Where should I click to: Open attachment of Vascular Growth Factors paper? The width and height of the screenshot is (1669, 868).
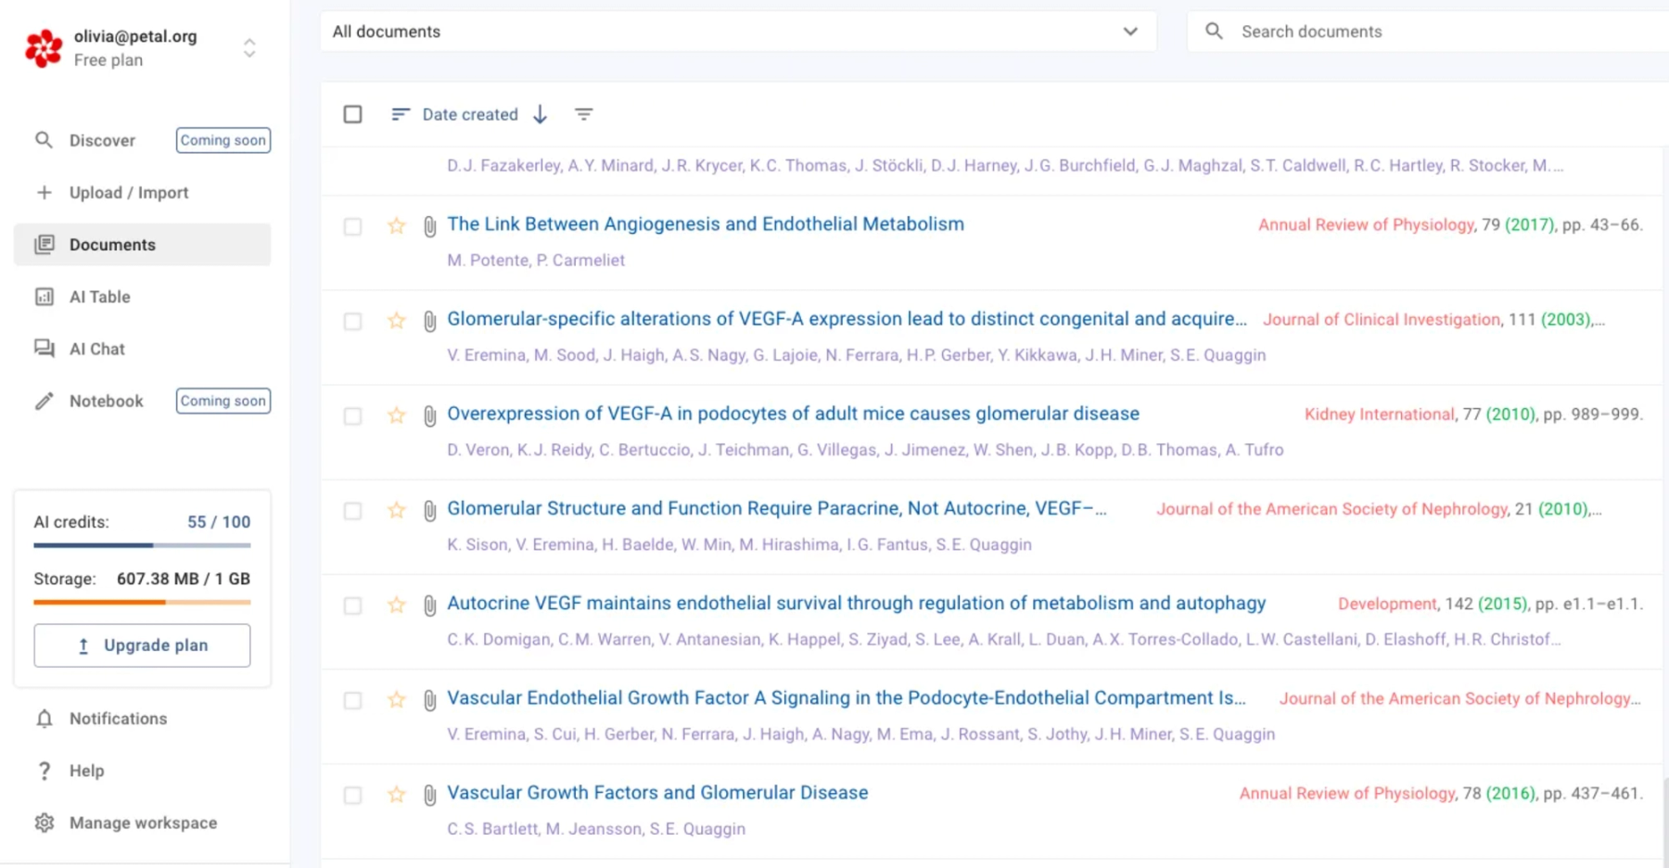click(429, 795)
